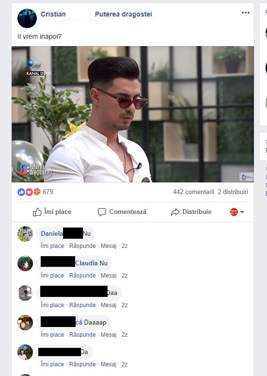Click Răspunde under Daniela's comment

[82, 246]
